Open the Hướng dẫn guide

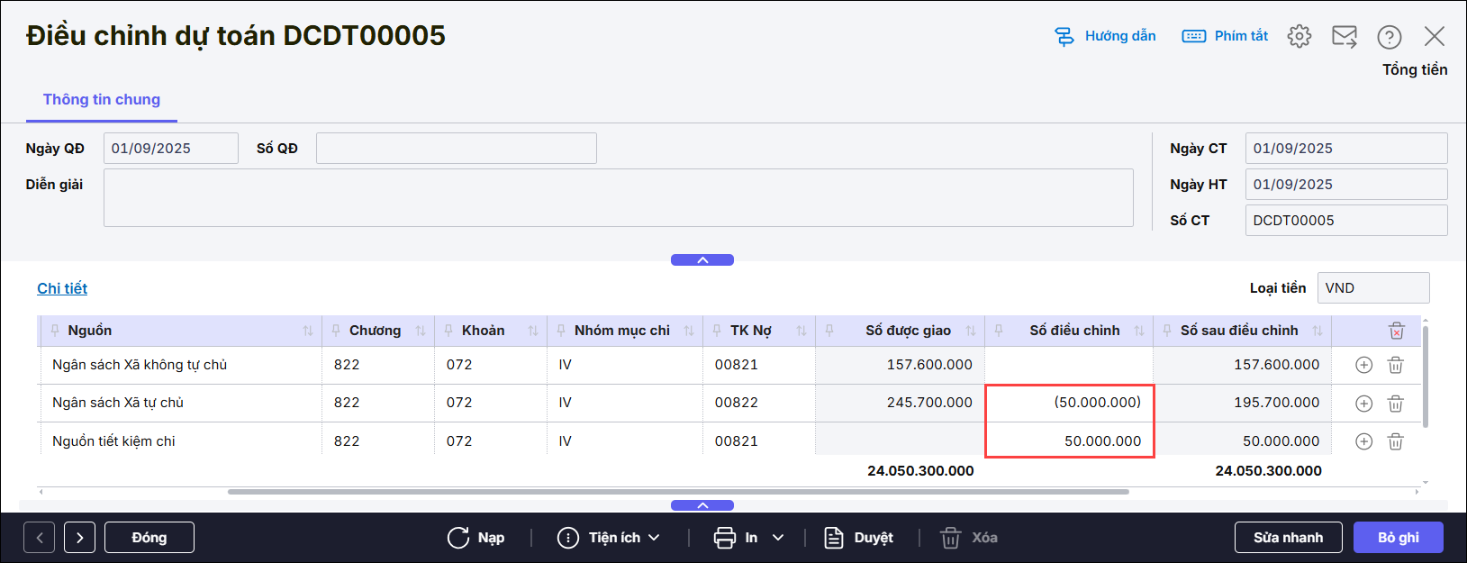[x=1106, y=36]
